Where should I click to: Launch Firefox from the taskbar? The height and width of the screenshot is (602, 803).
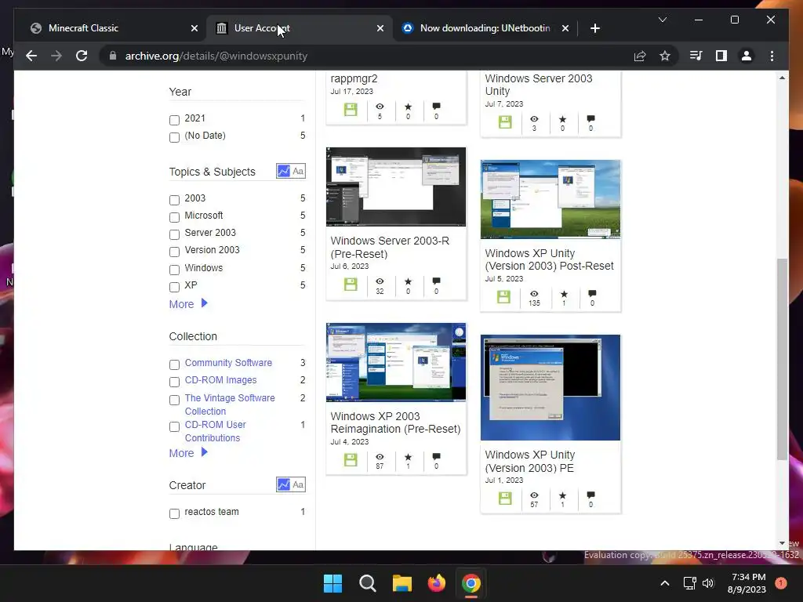436,583
